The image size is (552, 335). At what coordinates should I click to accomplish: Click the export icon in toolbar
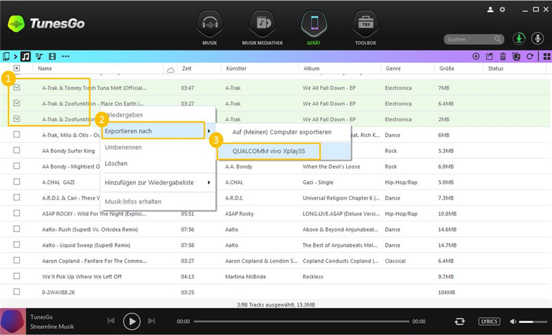click(x=490, y=56)
